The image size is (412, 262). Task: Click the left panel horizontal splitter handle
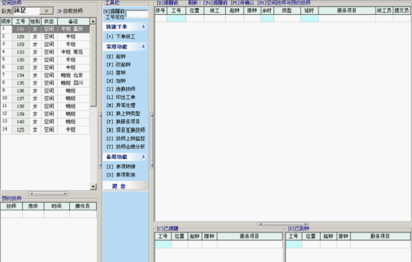tap(48, 194)
